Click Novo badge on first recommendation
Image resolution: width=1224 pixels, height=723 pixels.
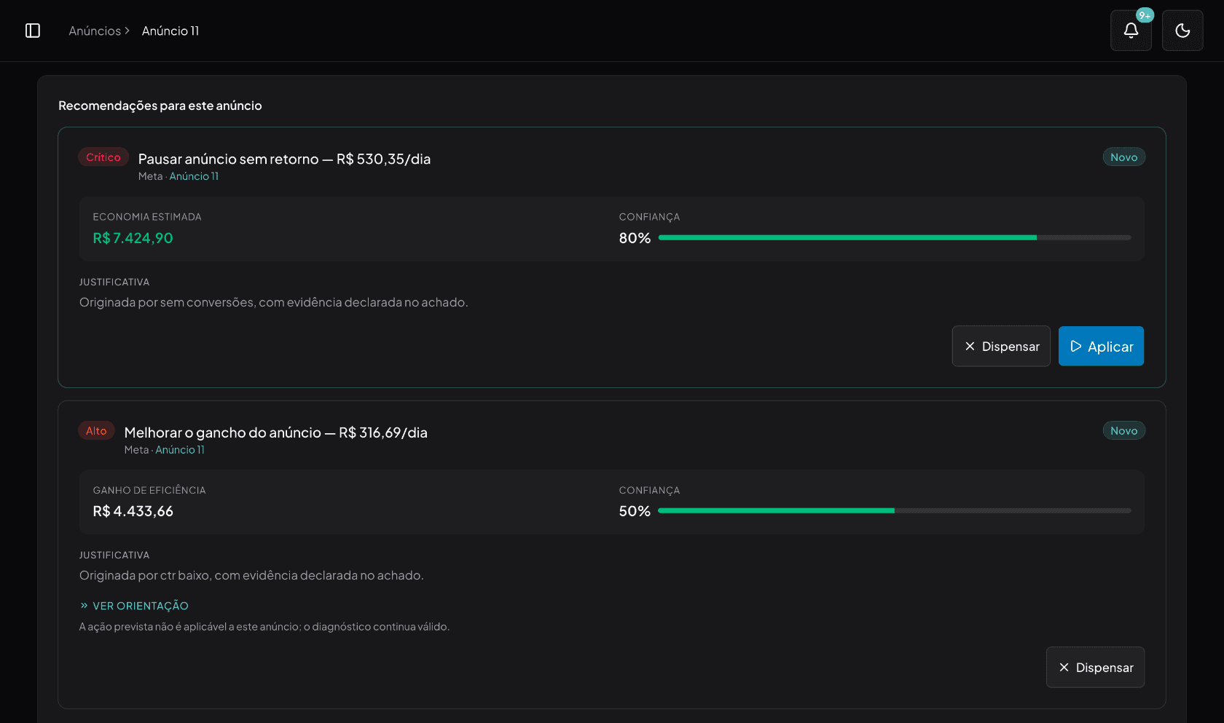point(1123,157)
